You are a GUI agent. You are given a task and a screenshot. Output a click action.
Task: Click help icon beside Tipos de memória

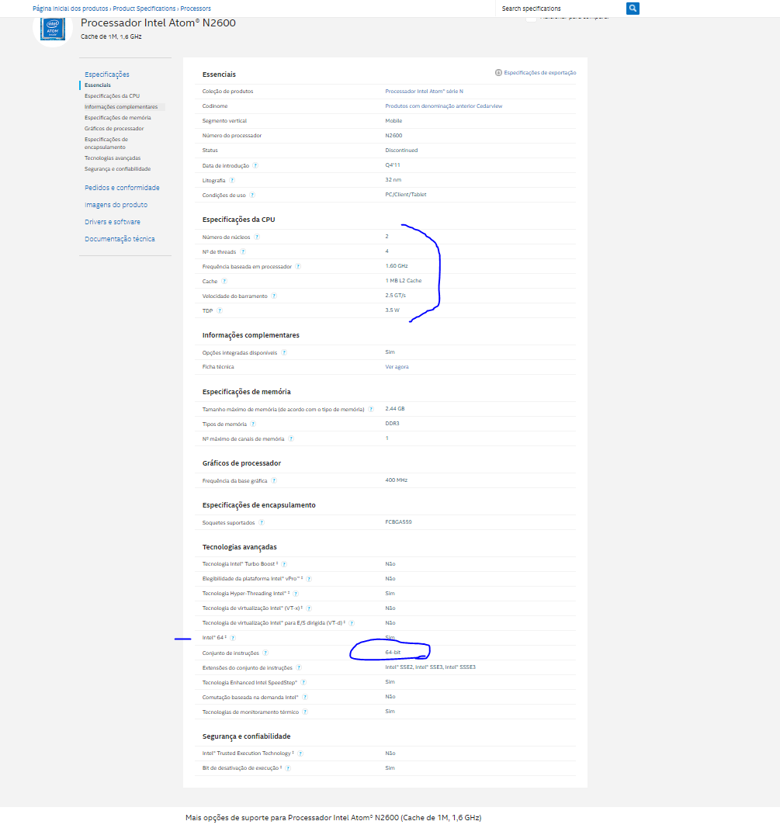click(x=253, y=424)
